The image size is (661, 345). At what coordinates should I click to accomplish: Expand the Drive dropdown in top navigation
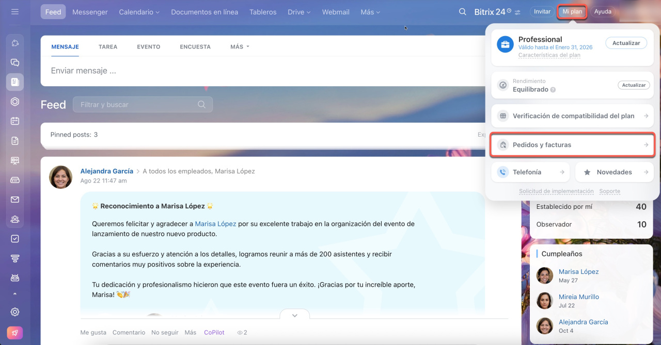[x=299, y=12]
